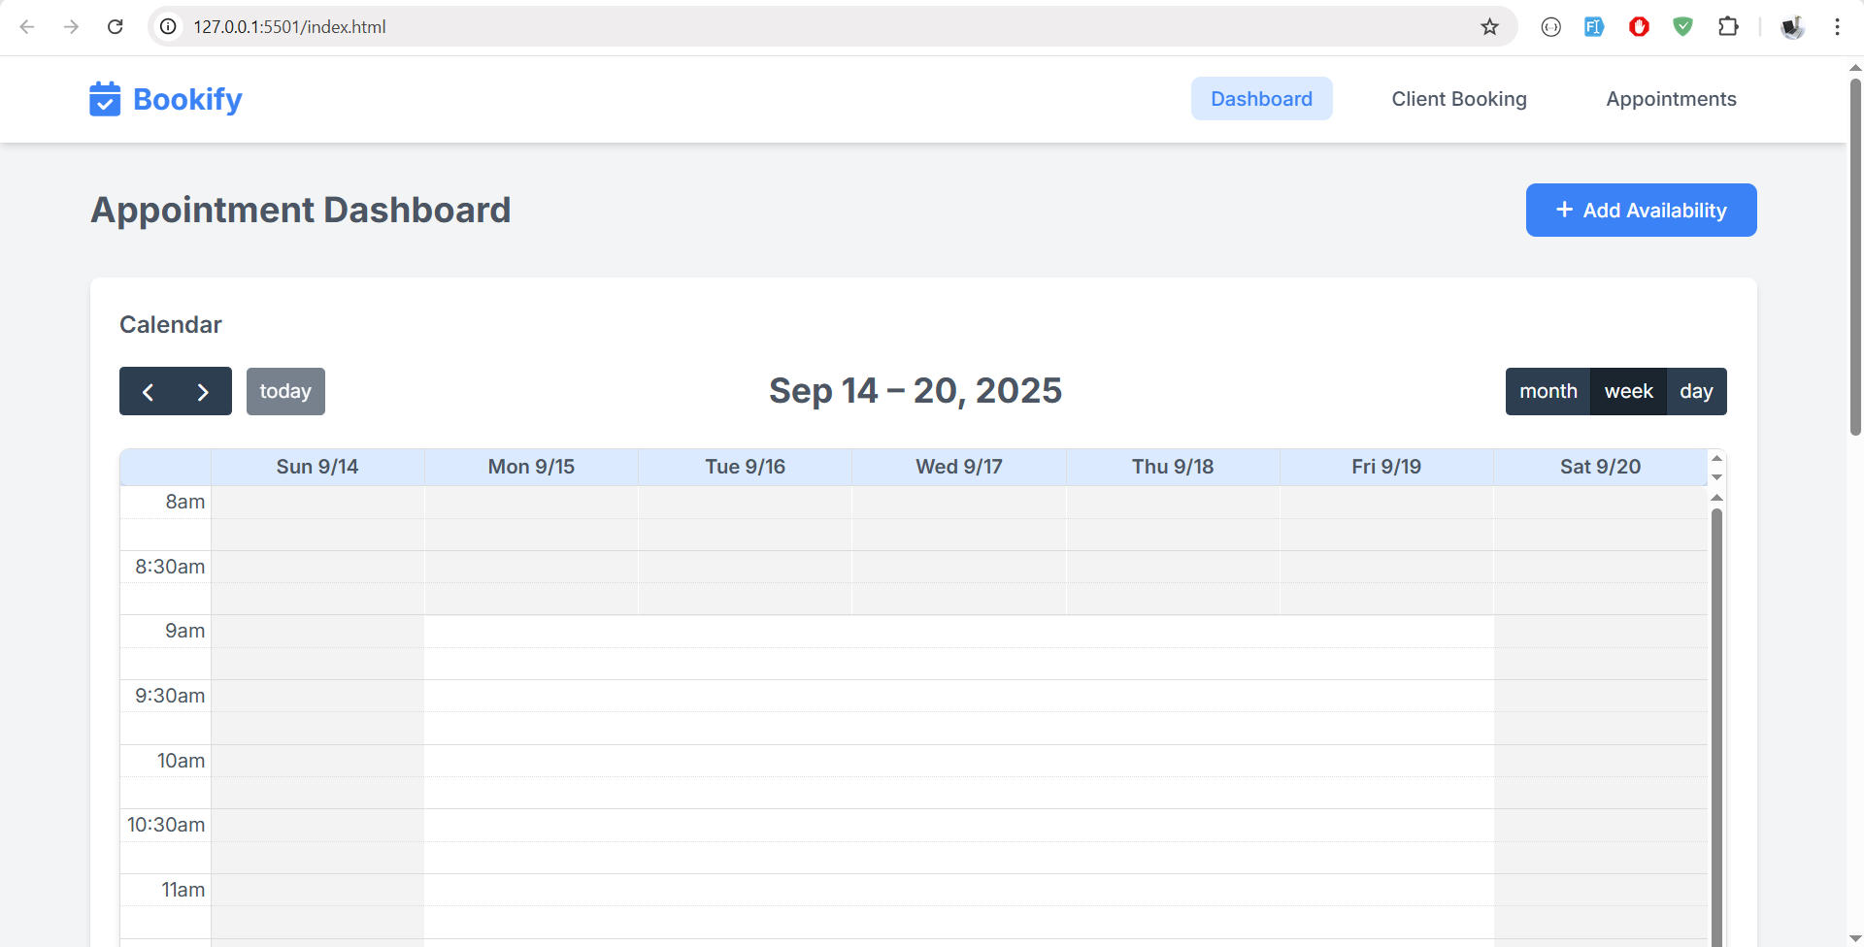The image size is (1864, 947).
Task: Click the red Opera extension icon
Action: point(1639,27)
